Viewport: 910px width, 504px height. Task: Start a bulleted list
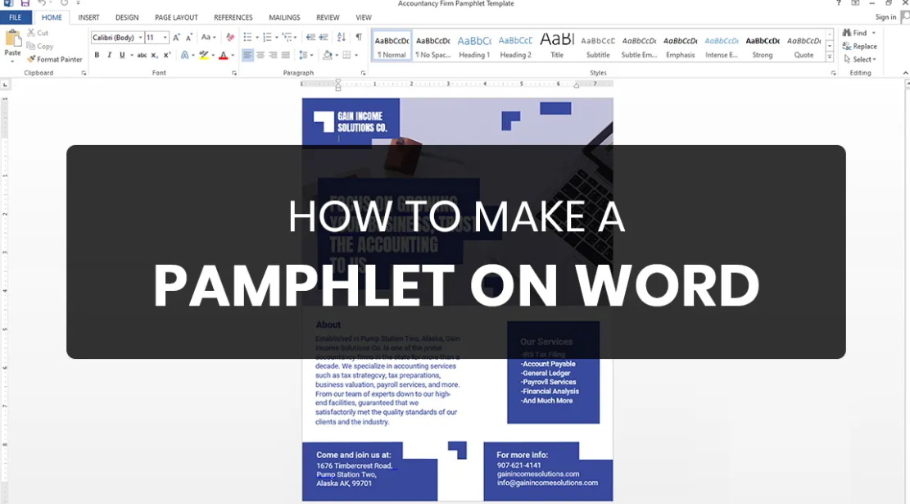click(248, 38)
